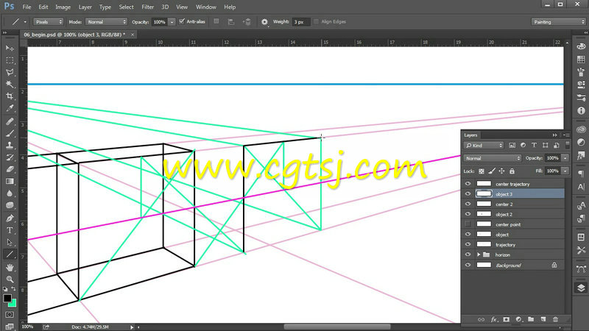The height and width of the screenshot is (331, 589).
Task: Select the Blur tool
Action: (10, 193)
